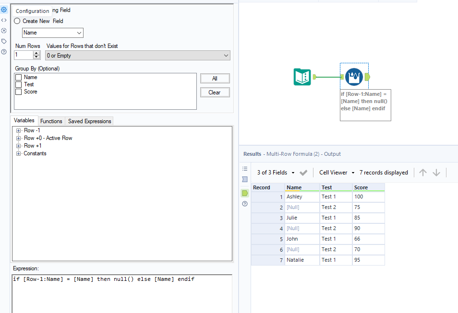The image size is (458, 313).
Task: Click the open example arrow icon
Action: (x=4, y=31)
